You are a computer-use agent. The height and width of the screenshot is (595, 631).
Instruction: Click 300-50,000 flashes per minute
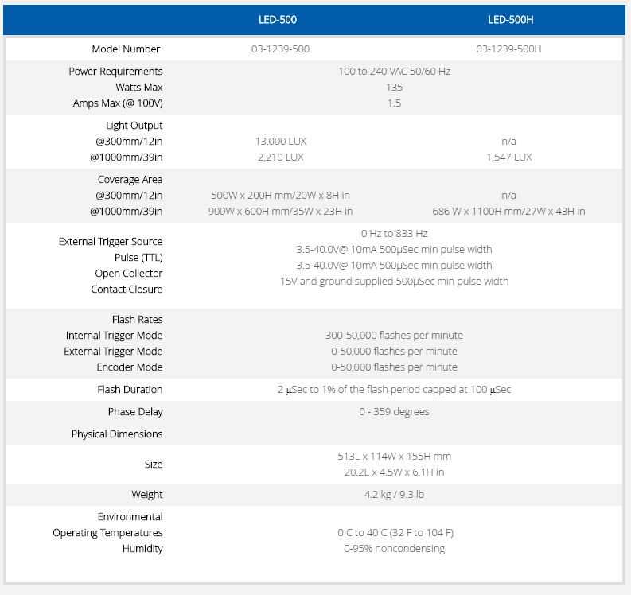pos(395,336)
